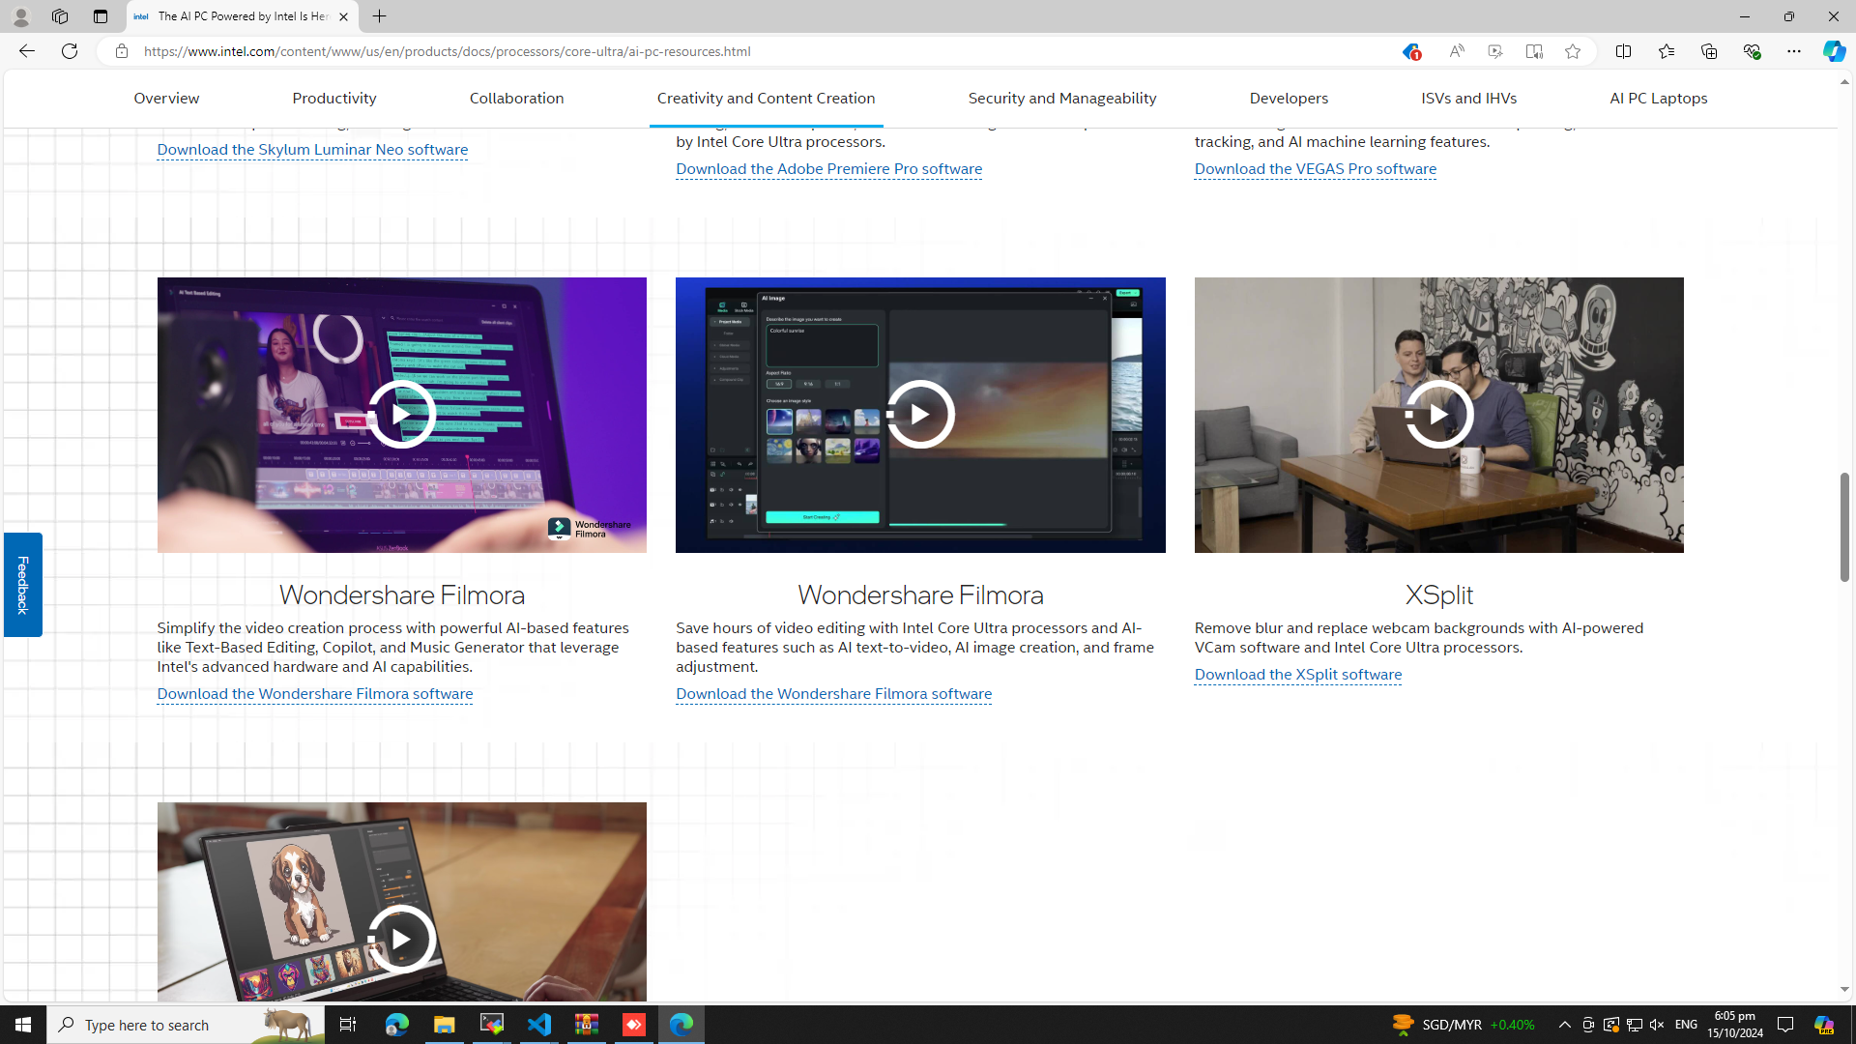Toggle Split screen view
1856x1044 pixels.
click(x=1623, y=51)
